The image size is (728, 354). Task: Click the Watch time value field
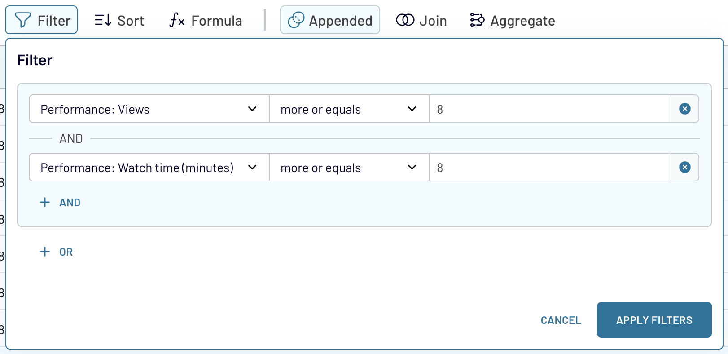point(550,167)
